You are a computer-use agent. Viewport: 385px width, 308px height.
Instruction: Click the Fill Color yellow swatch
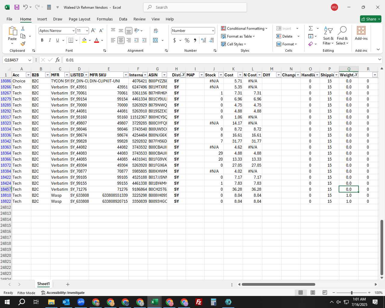[84, 40]
